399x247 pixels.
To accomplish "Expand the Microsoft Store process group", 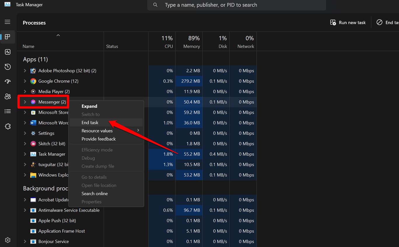I will 25,112.
